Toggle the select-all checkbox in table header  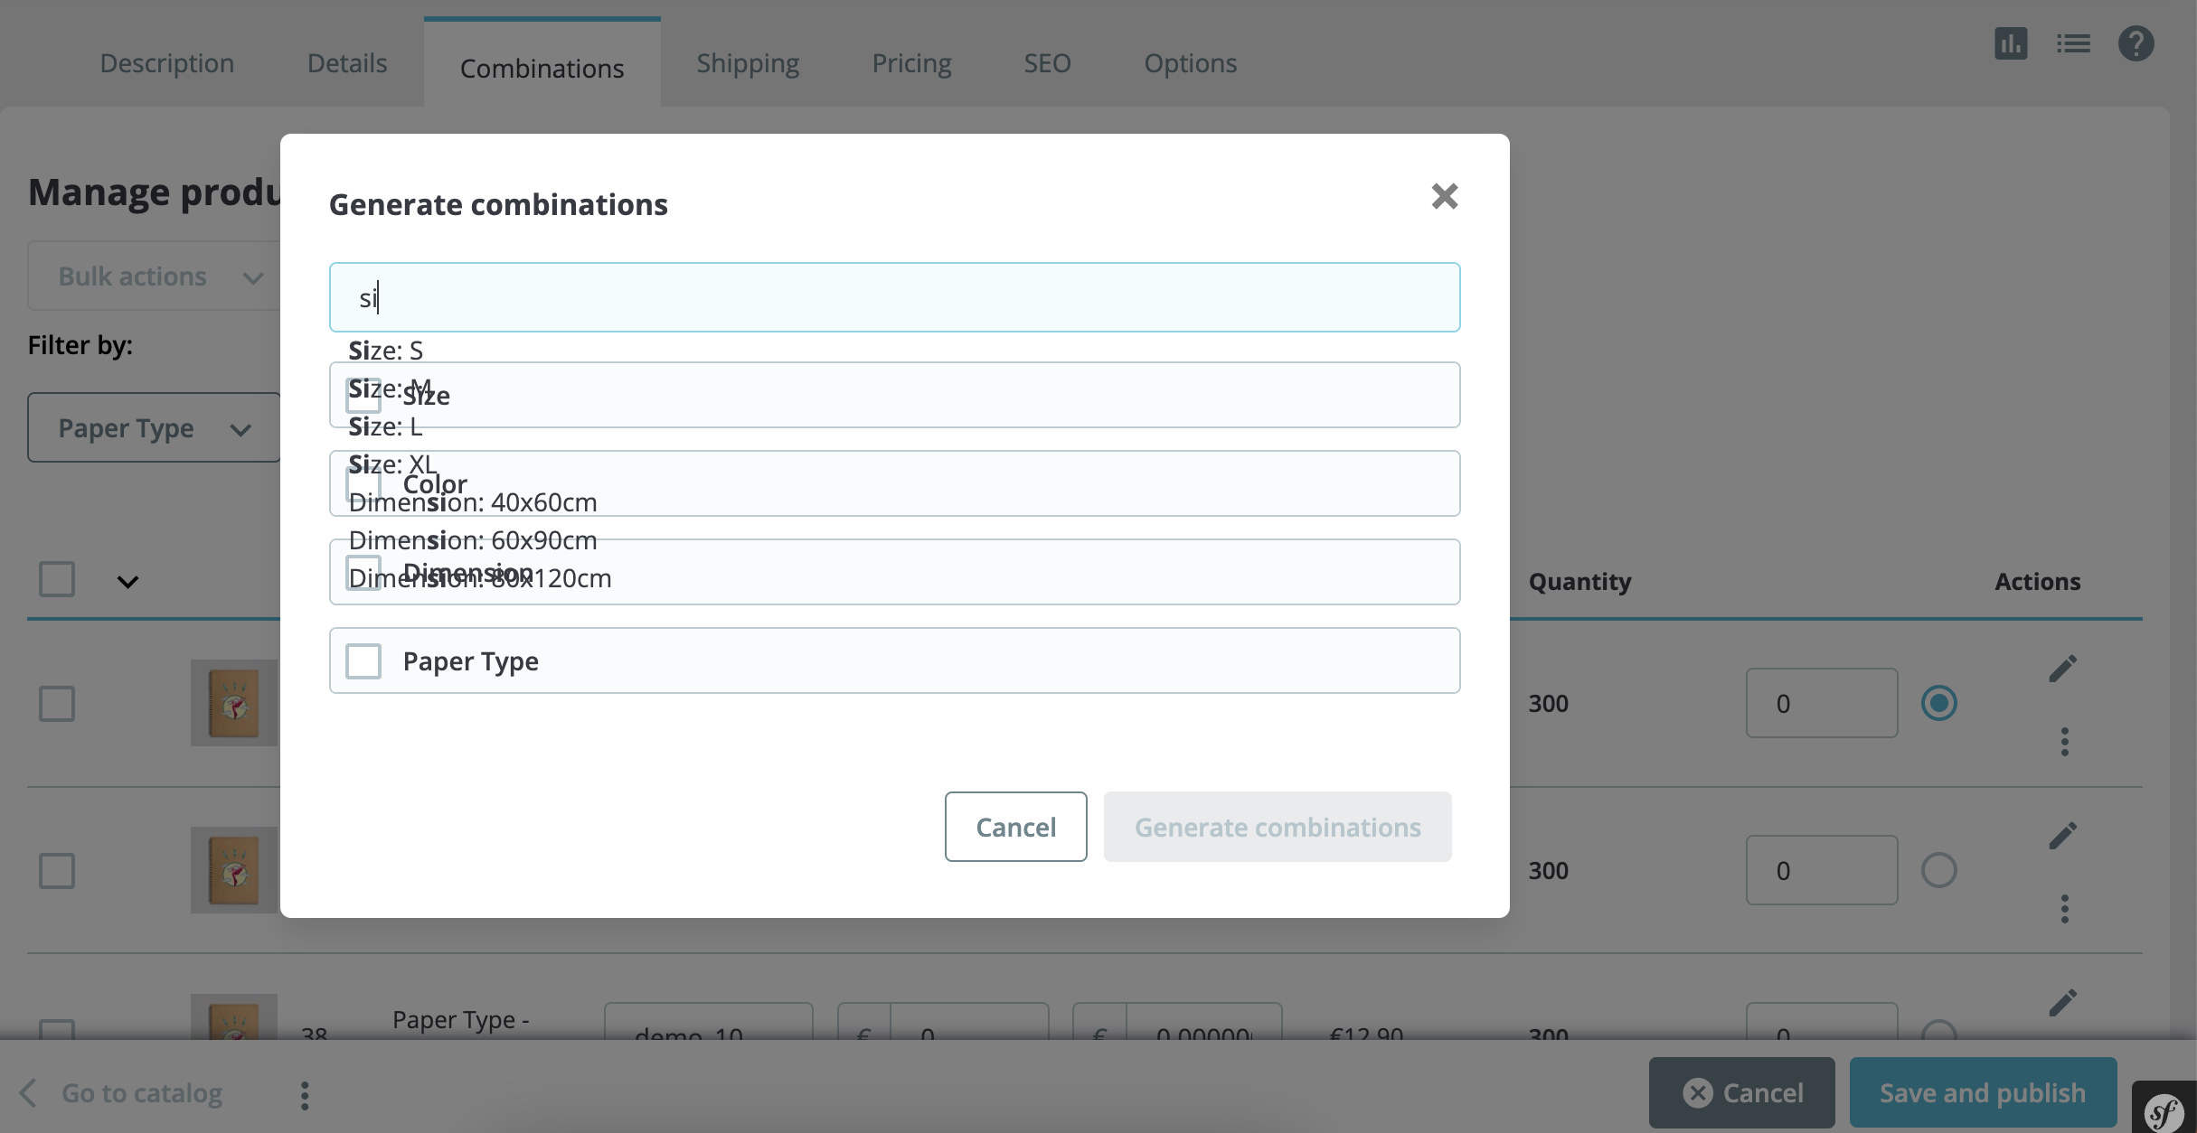56,577
